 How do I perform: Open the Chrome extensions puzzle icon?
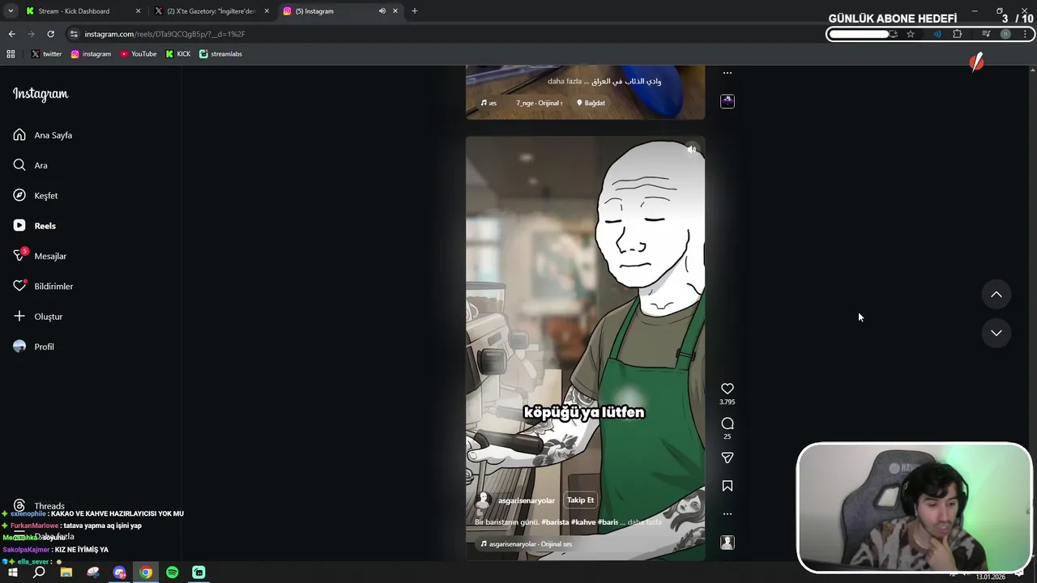[958, 34]
